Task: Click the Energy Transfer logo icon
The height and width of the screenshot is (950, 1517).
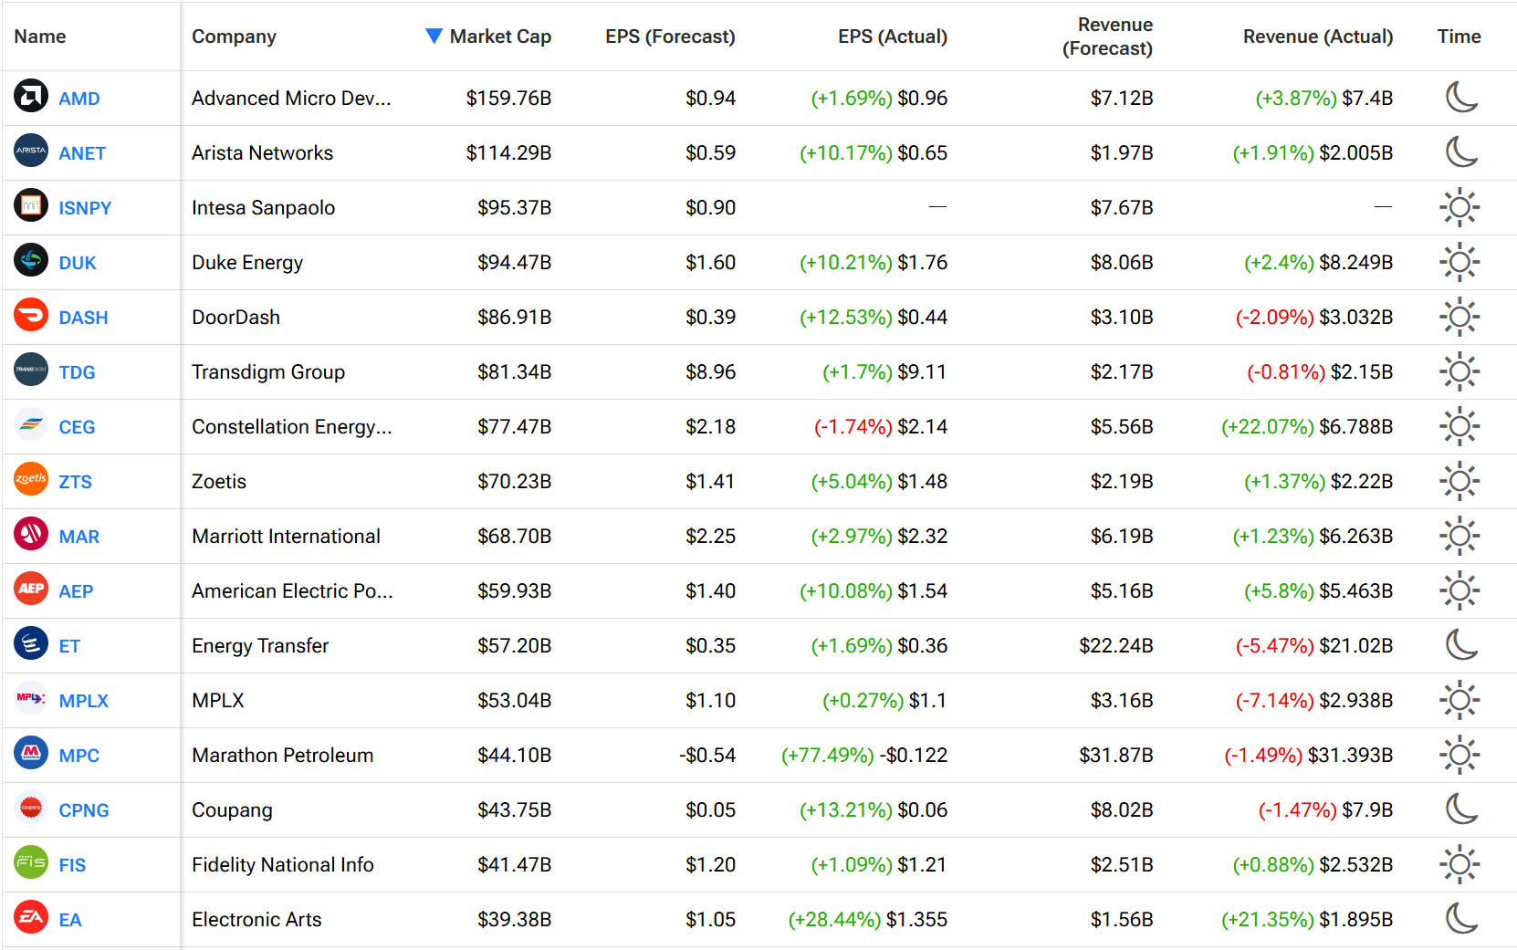Action: (31, 643)
